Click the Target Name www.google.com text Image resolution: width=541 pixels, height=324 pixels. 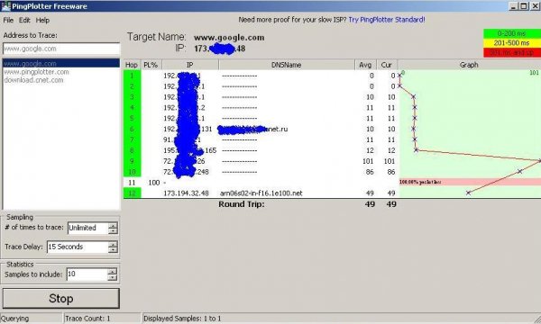[x=229, y=37]
